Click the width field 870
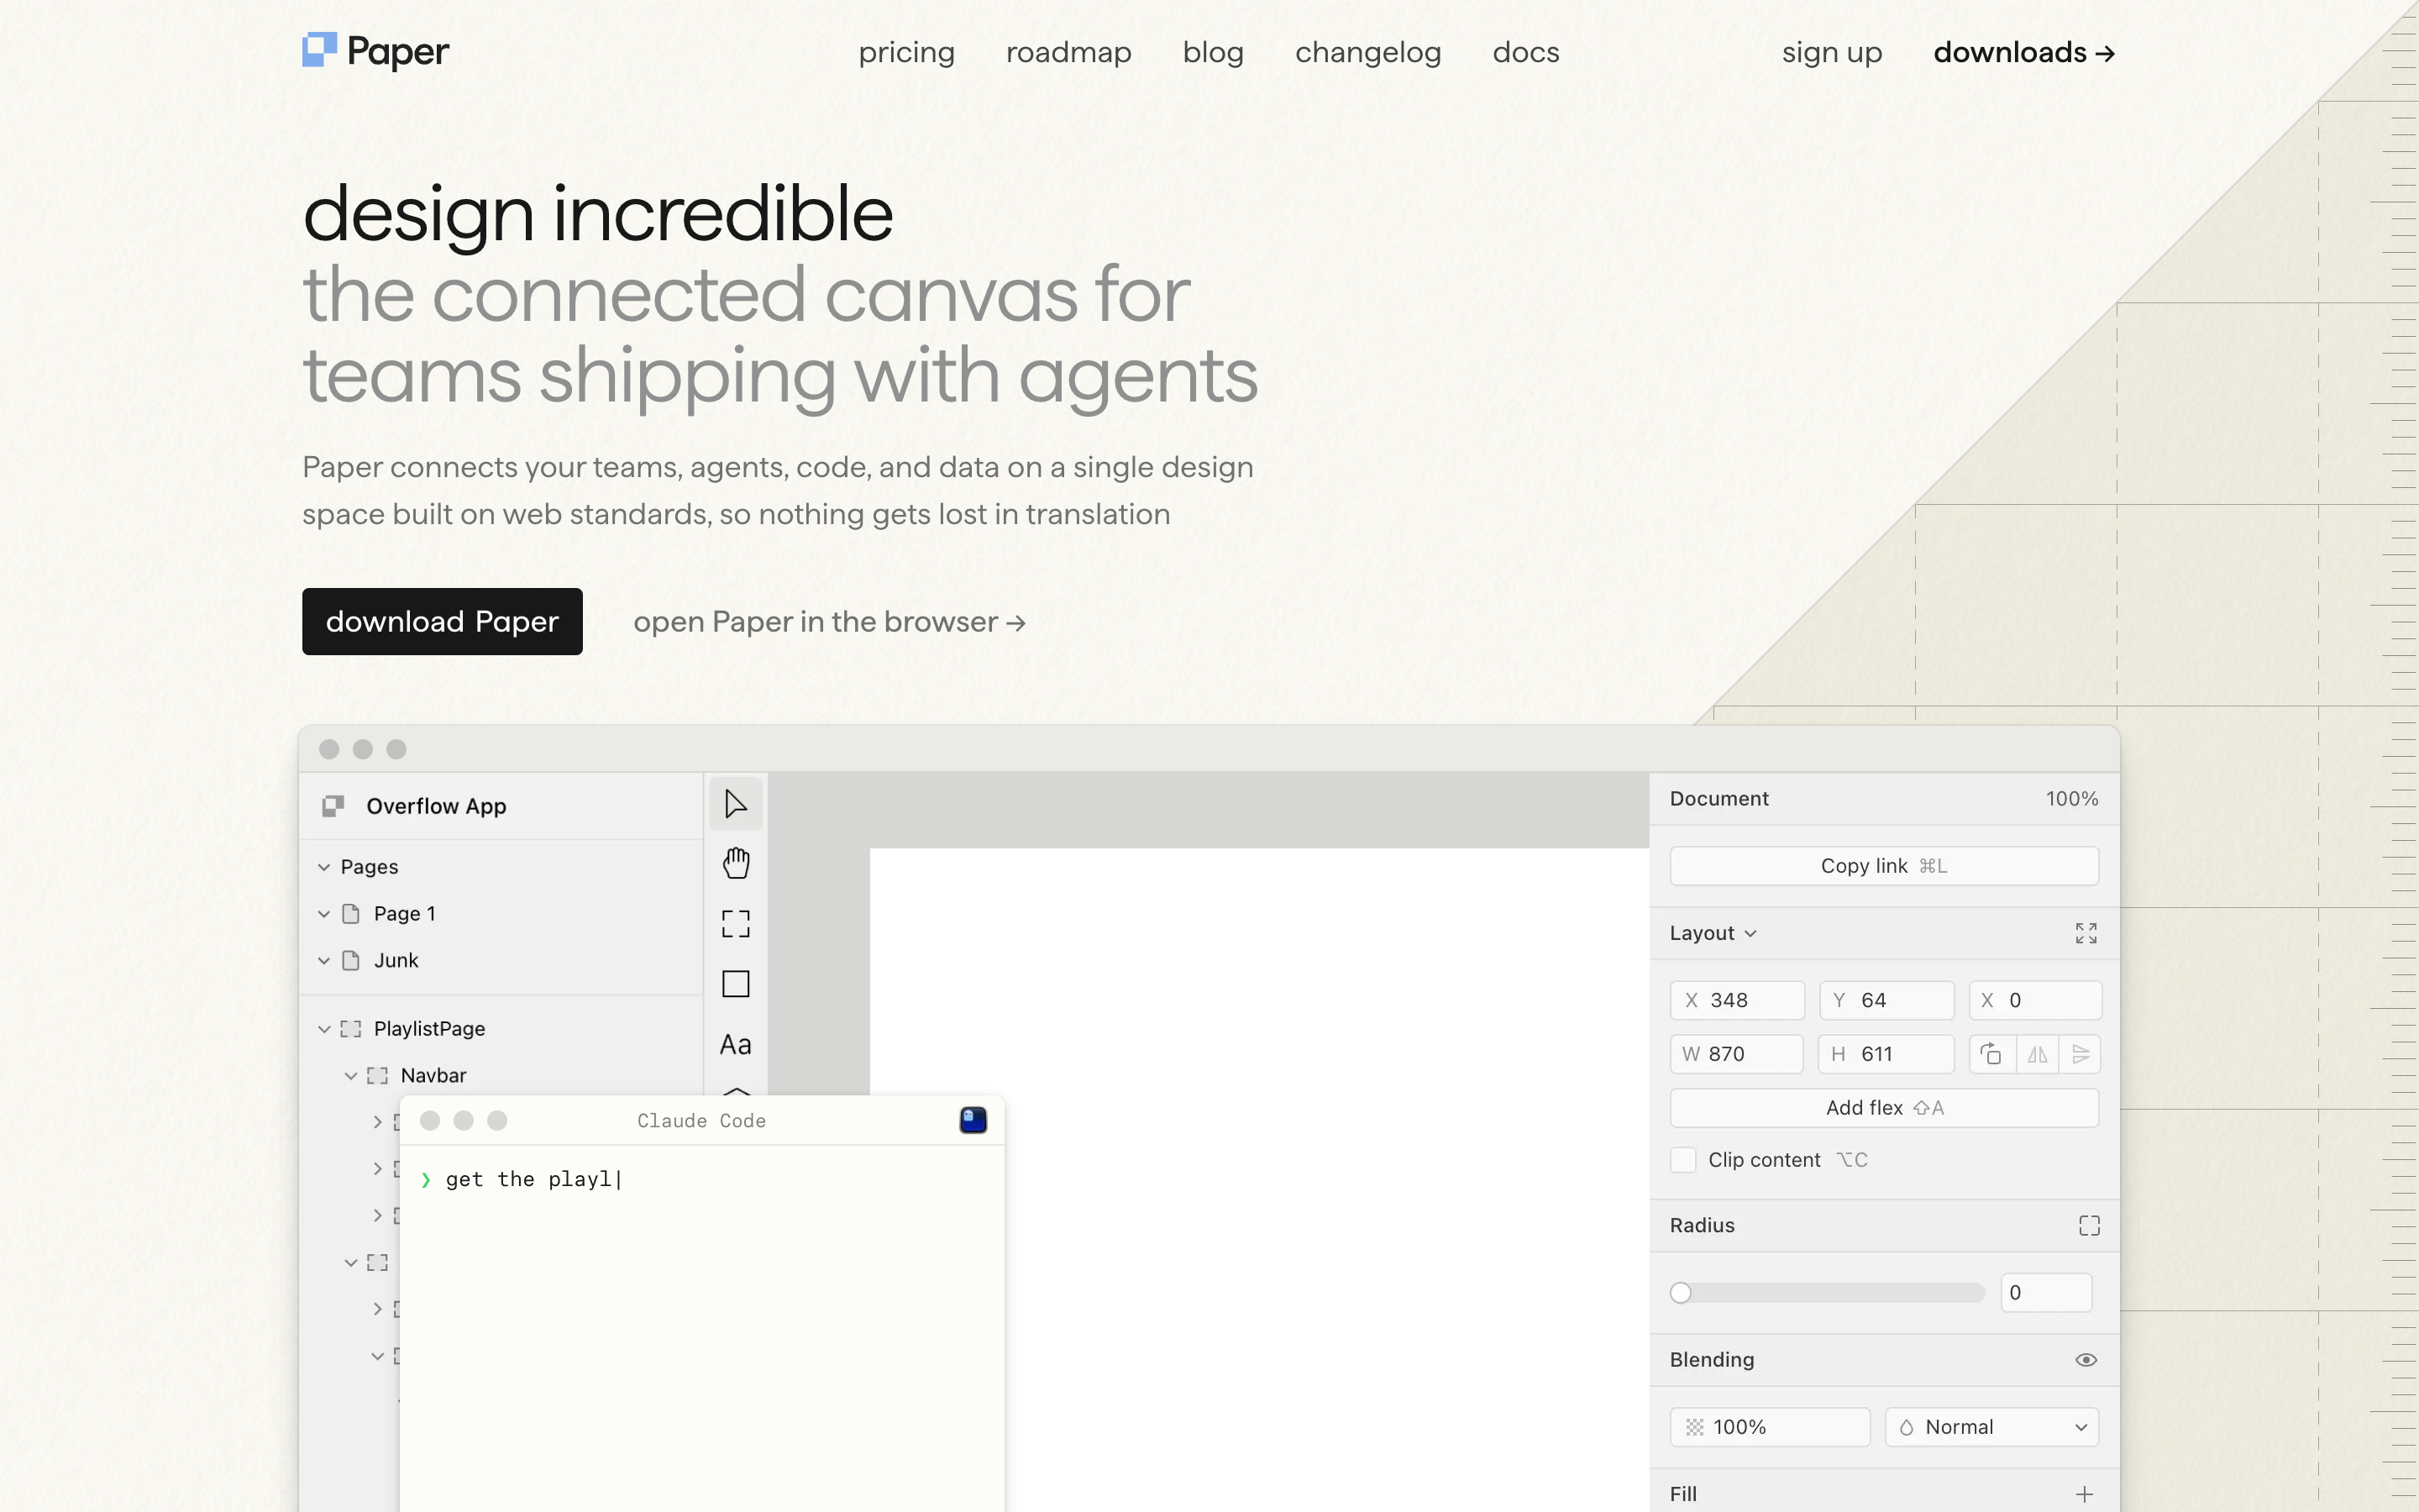 pyautogui.click(x=1737, y=1054)
